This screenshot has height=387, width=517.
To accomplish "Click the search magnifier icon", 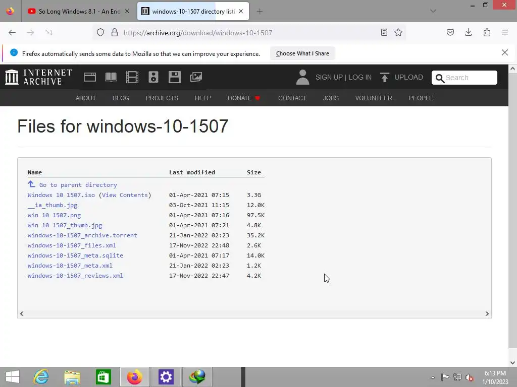I will tap(440, 78).
